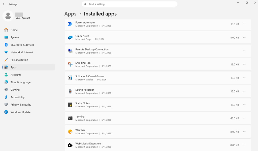Open Gaming settings
Image resolution: width=258 pixels, height=151 pixels.
pyautogui.click(x=28, y=90)
